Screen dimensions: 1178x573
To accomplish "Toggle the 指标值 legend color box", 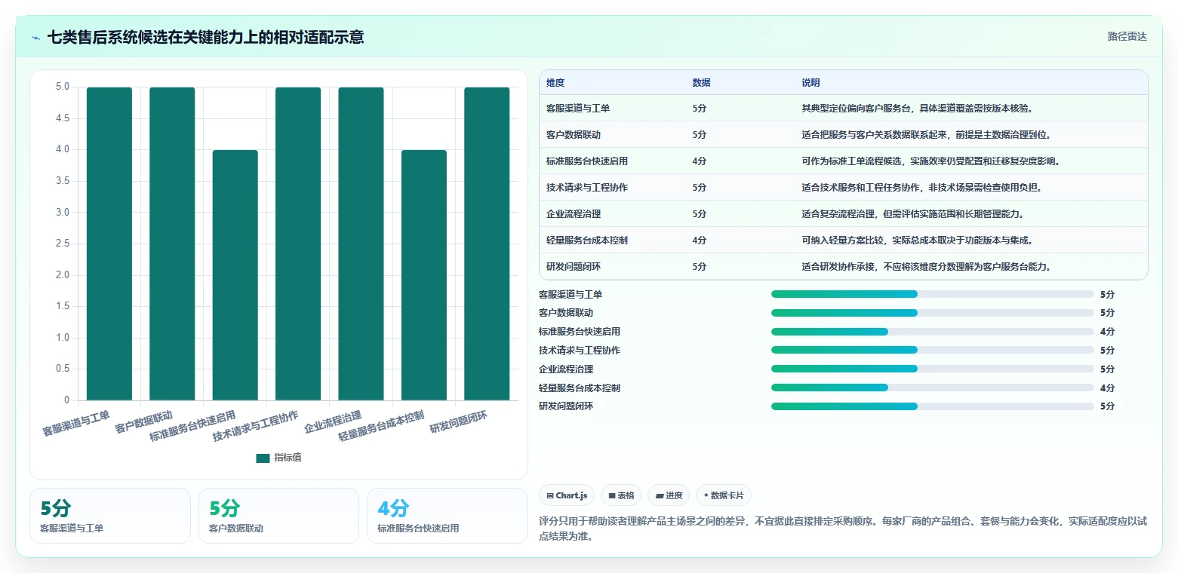I will pyautogui.click(x=263, y=458).
